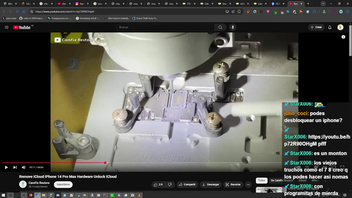The width and height of the screenshot is (352, 198).
Task: Mute the video volume
Action: 24,167
